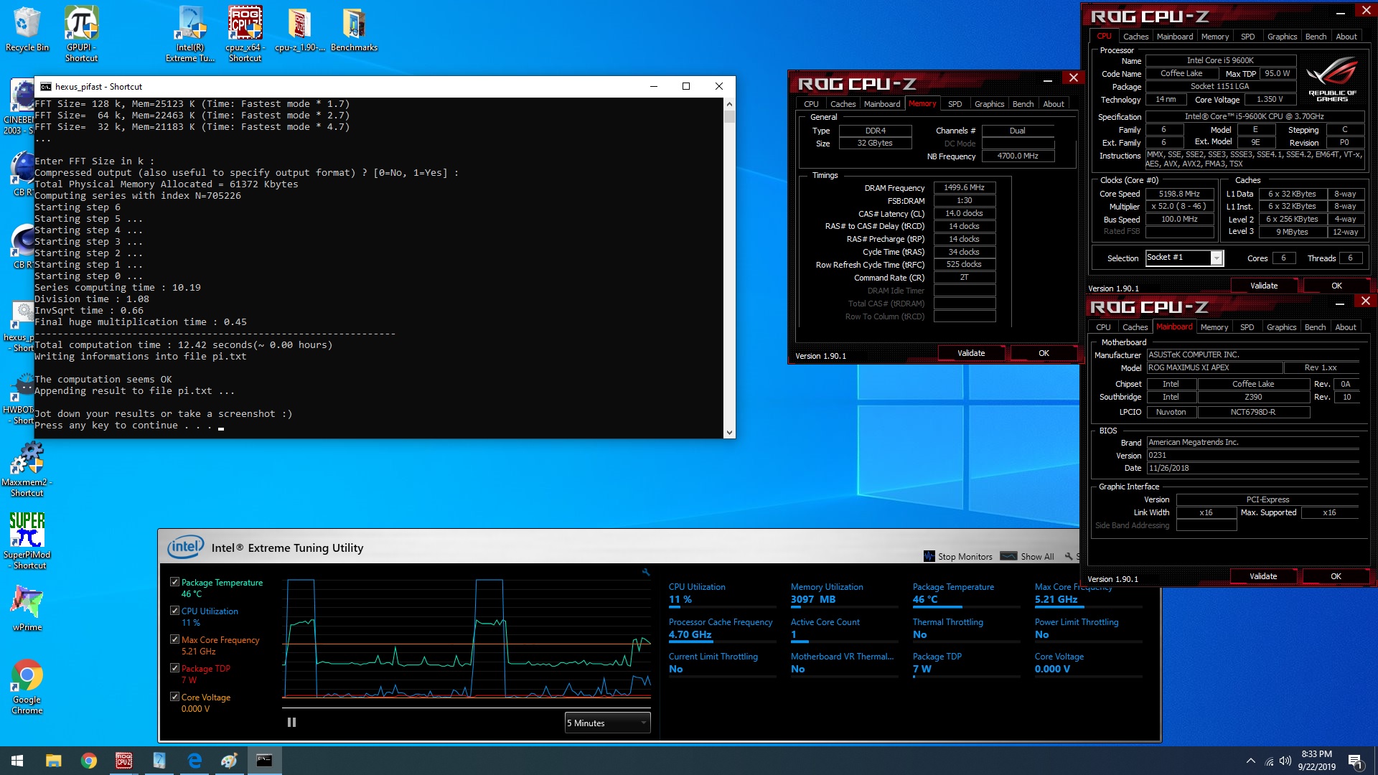1378x775 pixels.
Task: Switch to Mainboard tab in Memory CPU-Z window
Action: 881,104
